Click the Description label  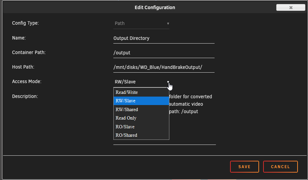click(25, 96)
